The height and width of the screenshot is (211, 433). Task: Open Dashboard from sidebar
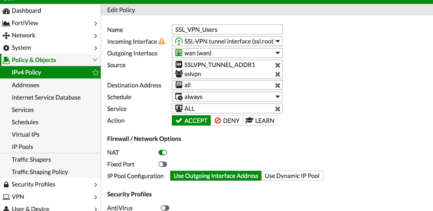pyautogui.click(x=26, y=11)
